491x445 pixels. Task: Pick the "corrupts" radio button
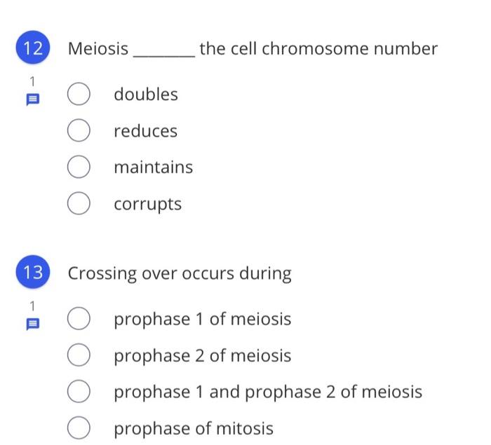click(79, 203)
